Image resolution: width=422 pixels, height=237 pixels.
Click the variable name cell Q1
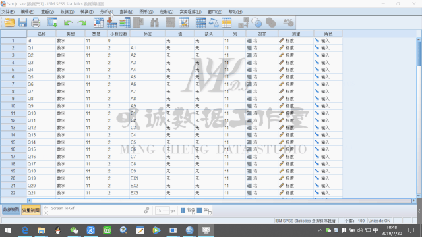(42, 48)
